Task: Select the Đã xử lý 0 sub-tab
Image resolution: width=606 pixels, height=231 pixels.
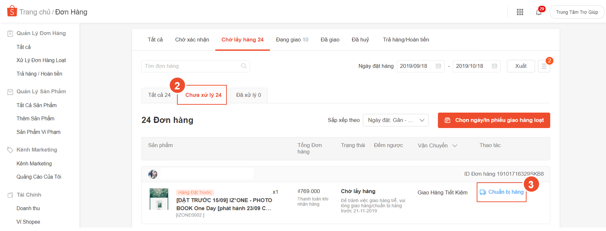Action: tap(248, 95)
